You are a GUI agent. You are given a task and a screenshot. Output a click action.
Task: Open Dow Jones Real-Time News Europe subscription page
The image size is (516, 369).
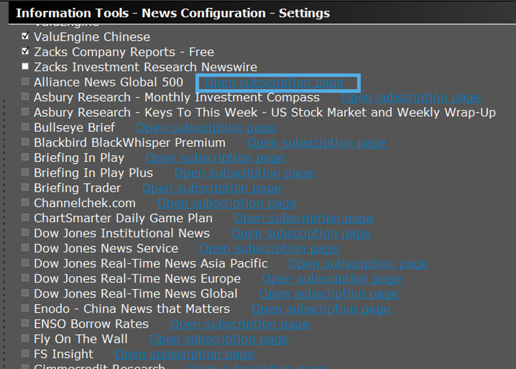click(332, 278)
